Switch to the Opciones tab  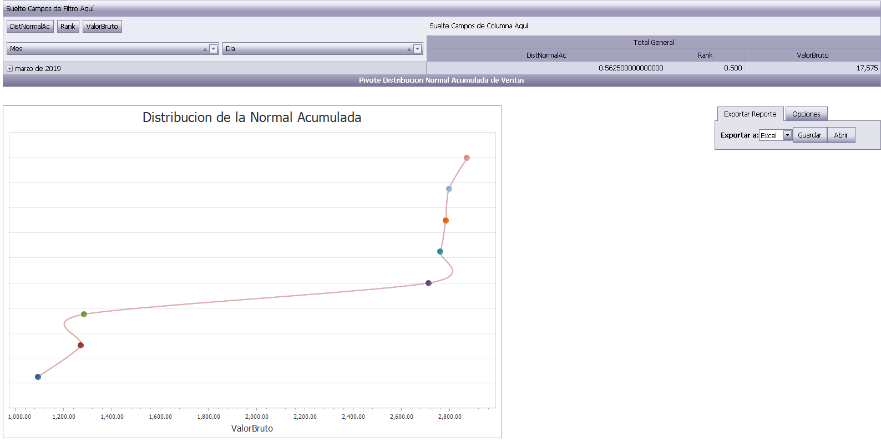tap(806, 114)
